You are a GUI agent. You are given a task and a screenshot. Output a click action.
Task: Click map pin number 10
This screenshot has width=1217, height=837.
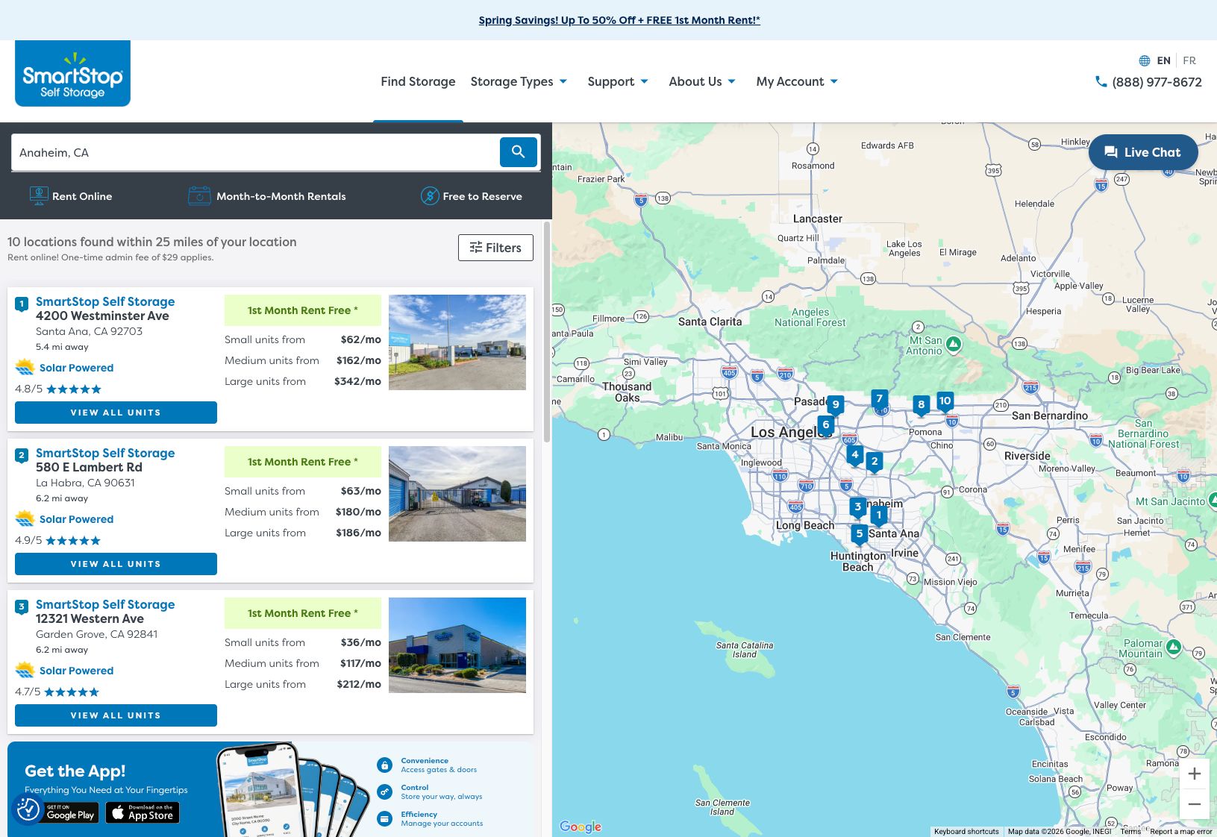[945, 401]
